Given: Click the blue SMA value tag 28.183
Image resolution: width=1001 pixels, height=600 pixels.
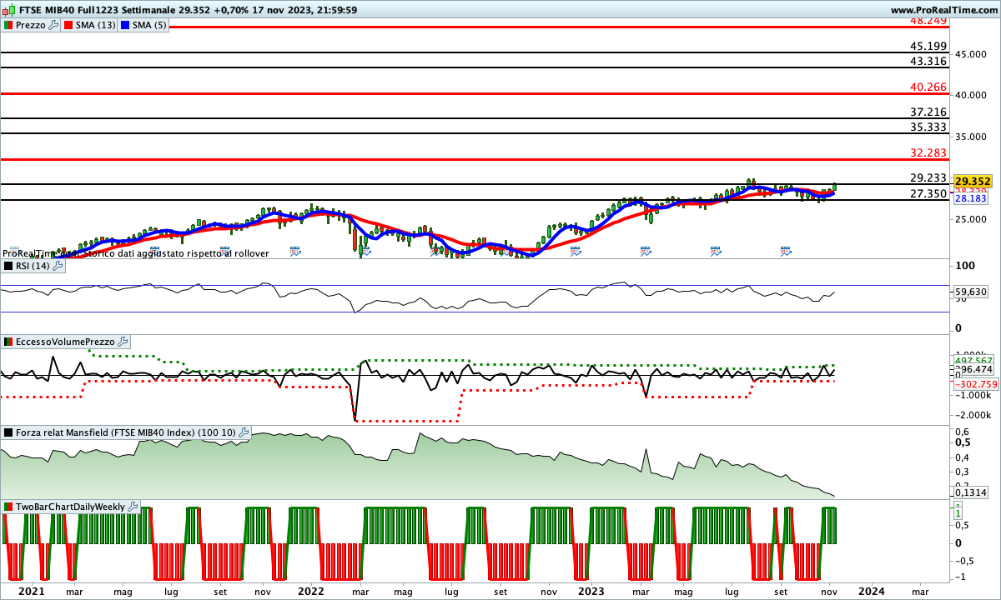Looking at the screenshot, I should click(970, 199).
